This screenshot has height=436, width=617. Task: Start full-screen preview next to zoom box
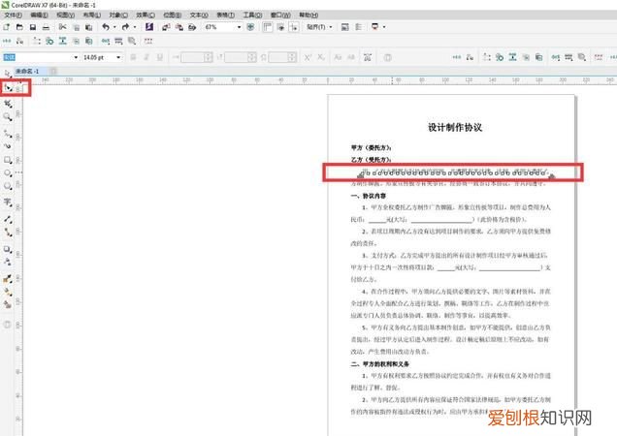point(250,27)
